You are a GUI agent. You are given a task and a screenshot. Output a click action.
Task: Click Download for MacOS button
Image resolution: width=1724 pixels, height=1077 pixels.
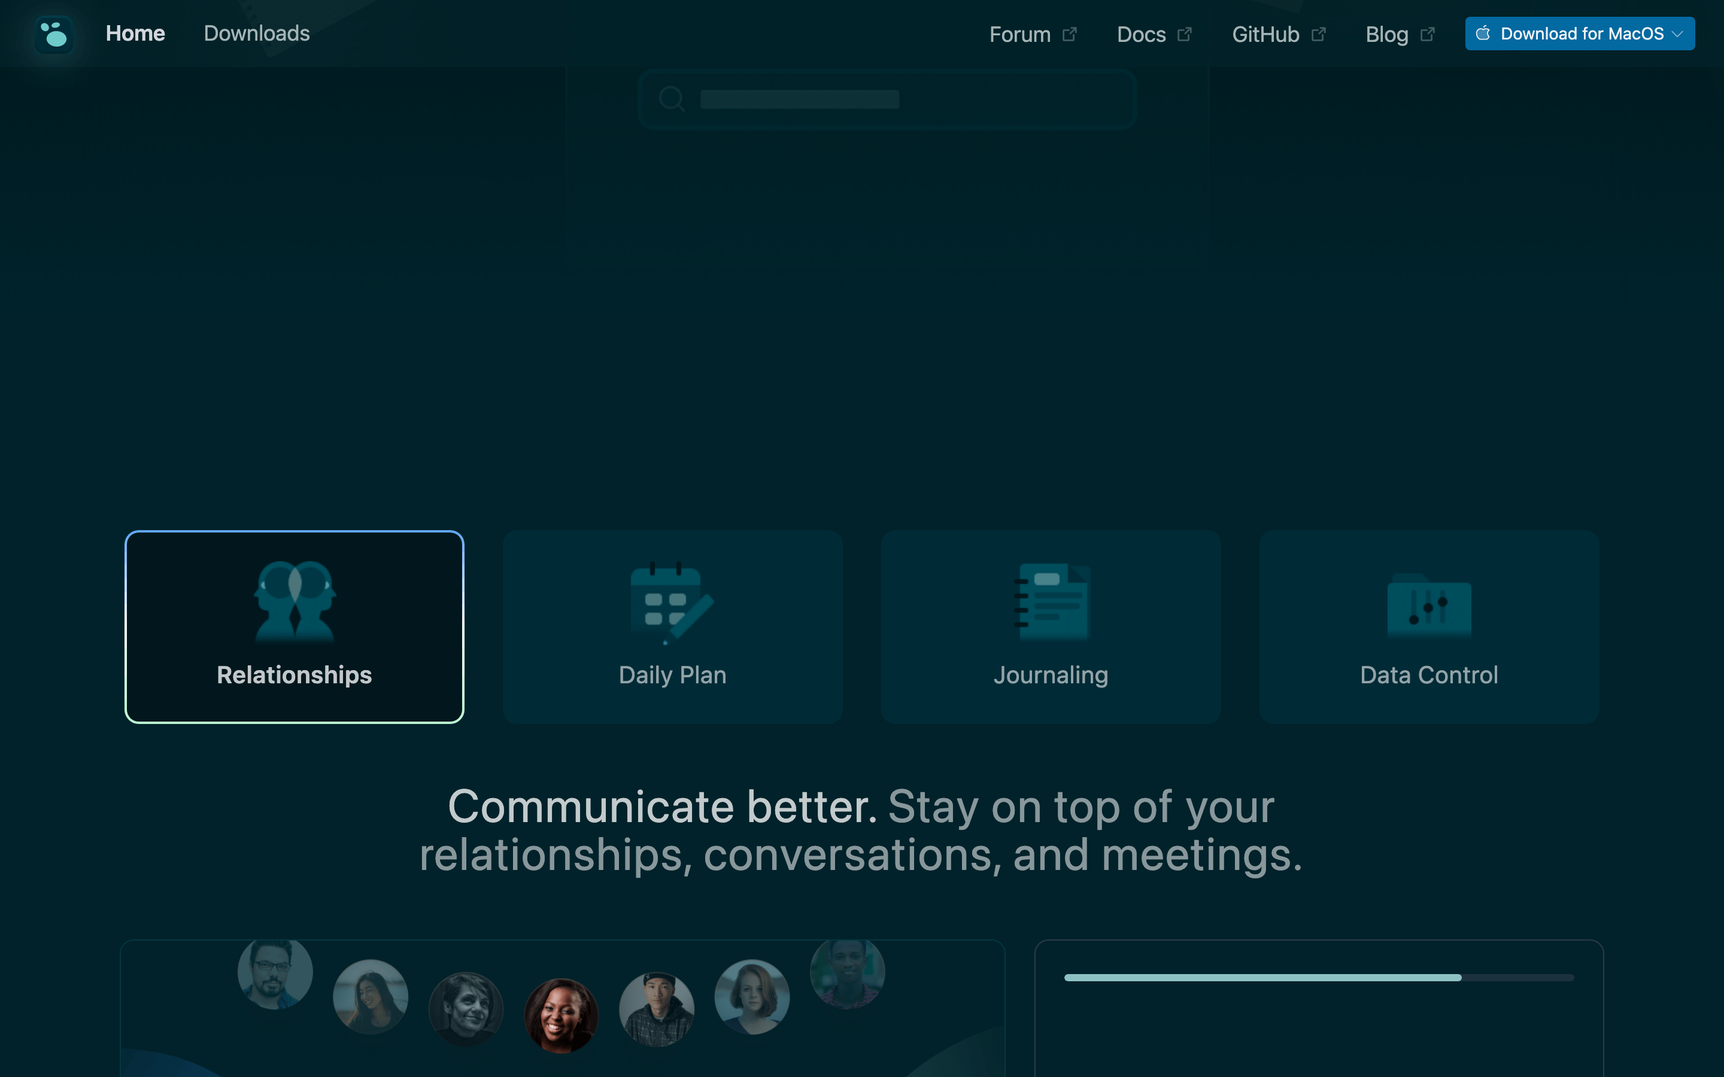pyautogui.click(x=1579, y=34)
